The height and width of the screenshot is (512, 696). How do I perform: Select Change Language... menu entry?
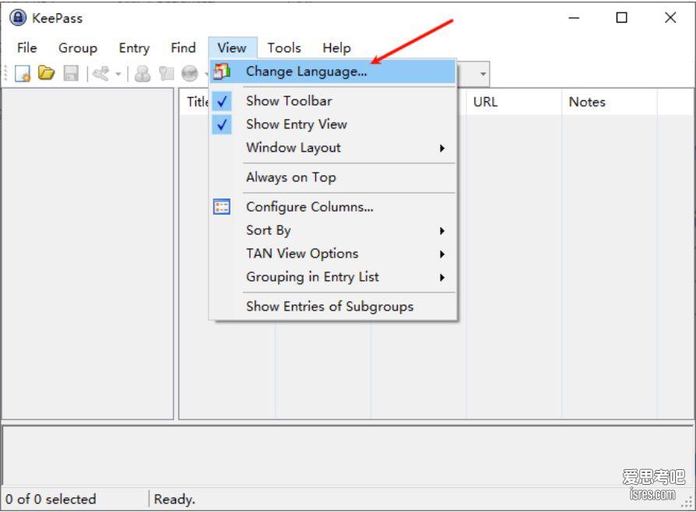pos(333,71)
